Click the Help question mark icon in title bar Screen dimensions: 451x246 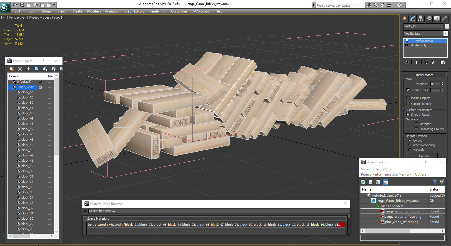(x=399, y=5)
